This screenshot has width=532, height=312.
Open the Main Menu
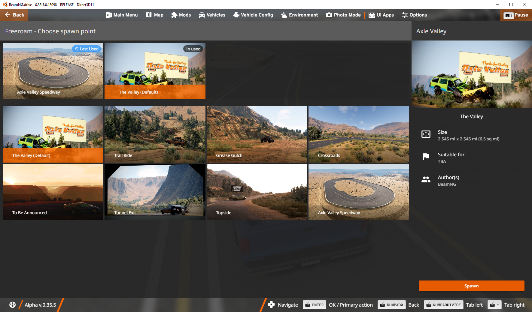pos(122,15)
